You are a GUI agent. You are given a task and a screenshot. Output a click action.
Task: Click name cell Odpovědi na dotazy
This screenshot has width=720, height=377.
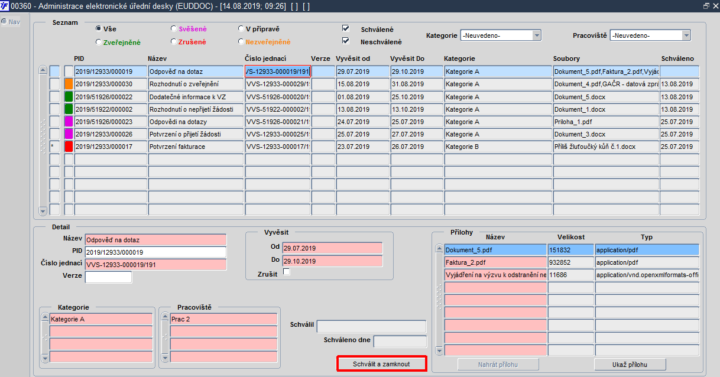pyautogui.click(x=196, y=121)
